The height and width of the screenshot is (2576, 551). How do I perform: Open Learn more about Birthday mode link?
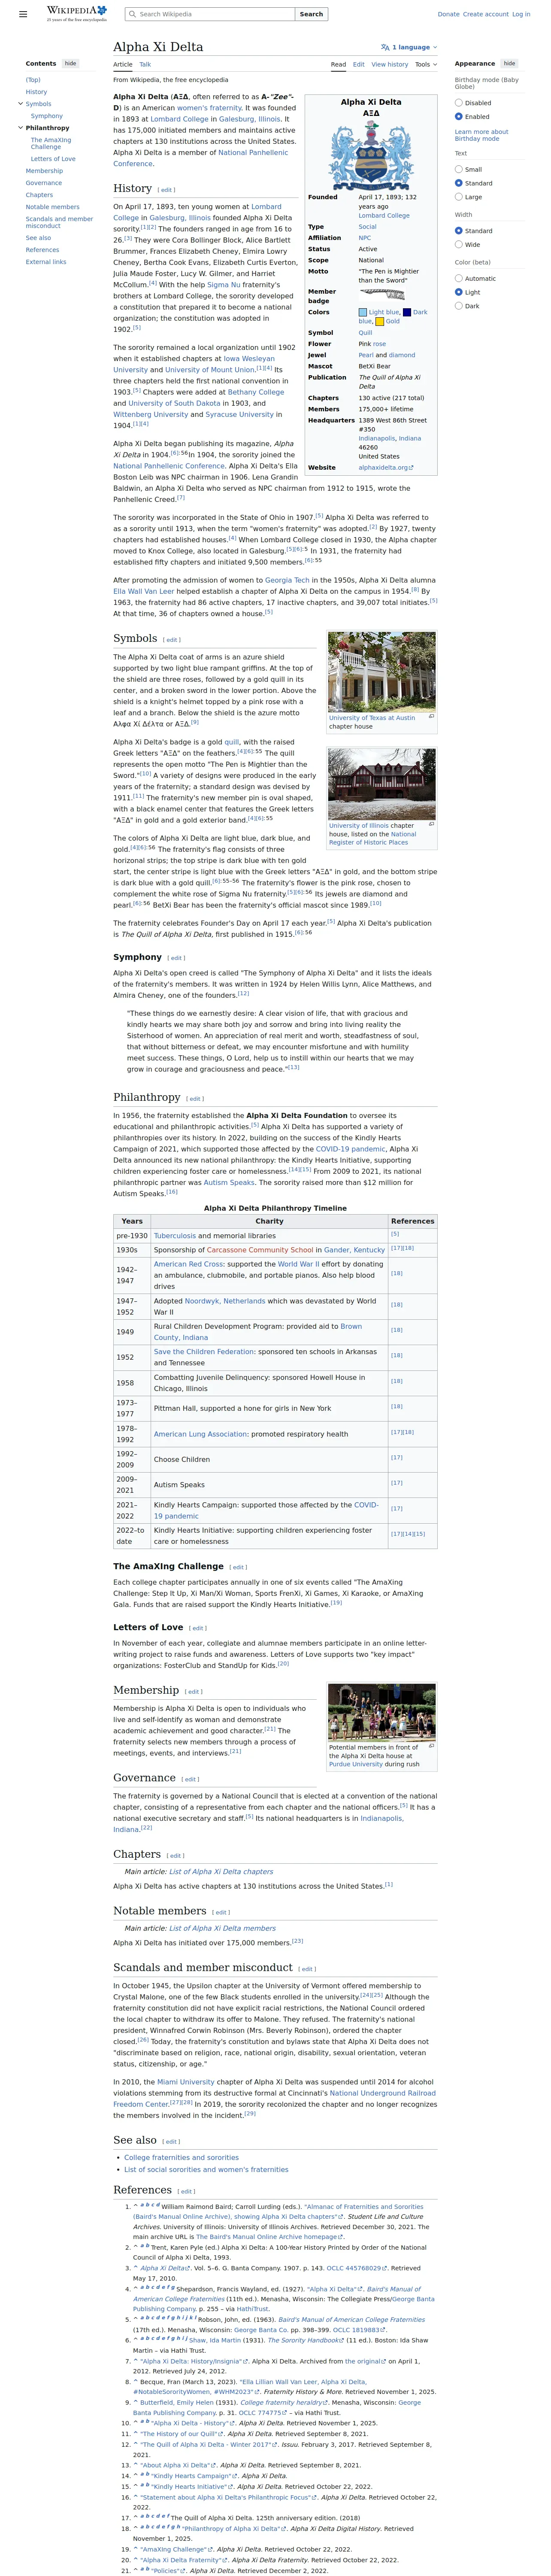point(481,135)
